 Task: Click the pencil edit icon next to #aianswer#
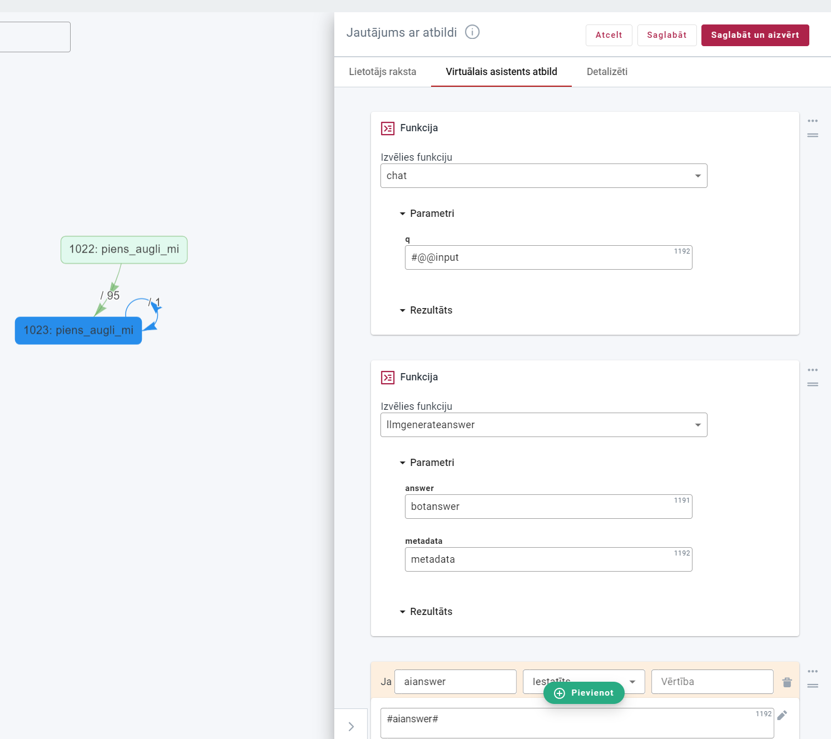pos(782,715)
